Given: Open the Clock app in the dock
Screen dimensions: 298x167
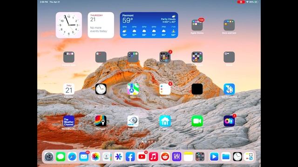Looking at the screenshot, I should tap(237, 157).
